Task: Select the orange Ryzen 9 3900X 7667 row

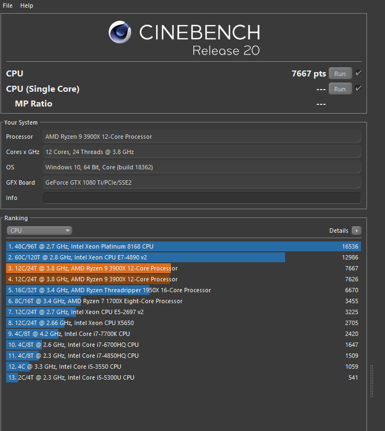Action: point(183,268)
